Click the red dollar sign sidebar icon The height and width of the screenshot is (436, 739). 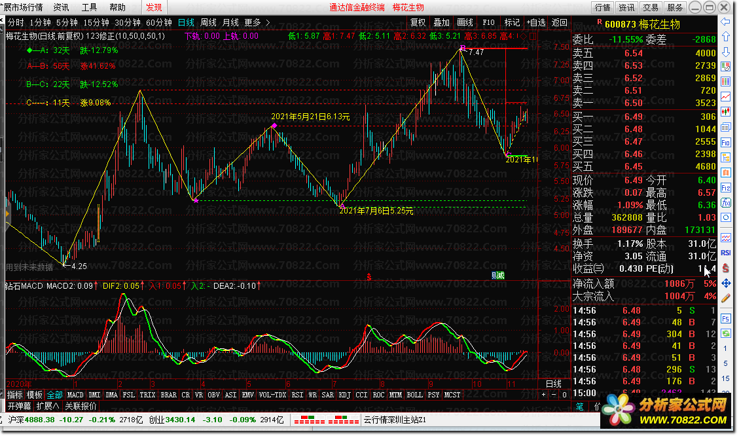click(725, 268)
